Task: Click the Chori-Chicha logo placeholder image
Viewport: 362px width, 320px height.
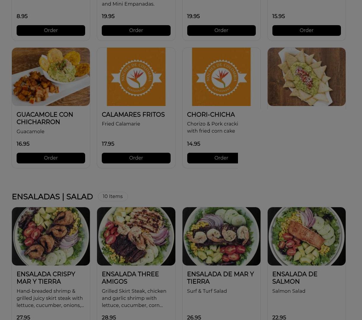Action: coord(221,77)
